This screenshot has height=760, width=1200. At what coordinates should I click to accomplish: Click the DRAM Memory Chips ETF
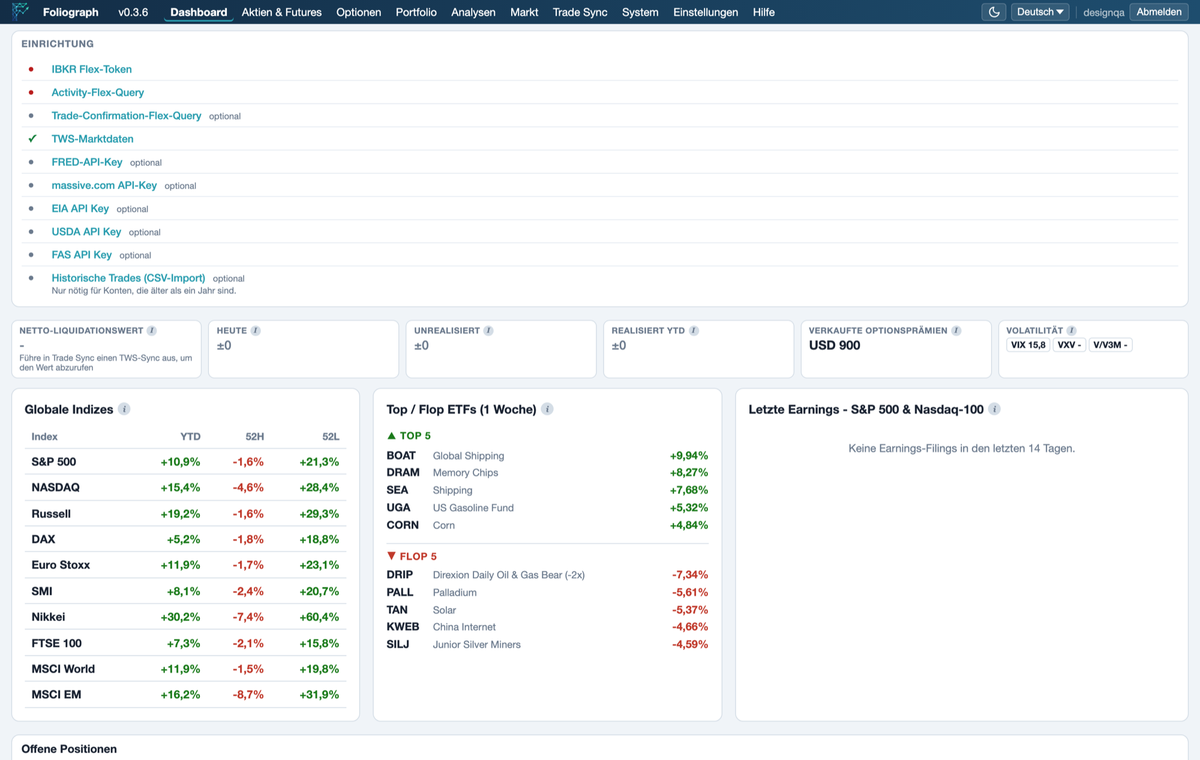(x=547, y=472)
